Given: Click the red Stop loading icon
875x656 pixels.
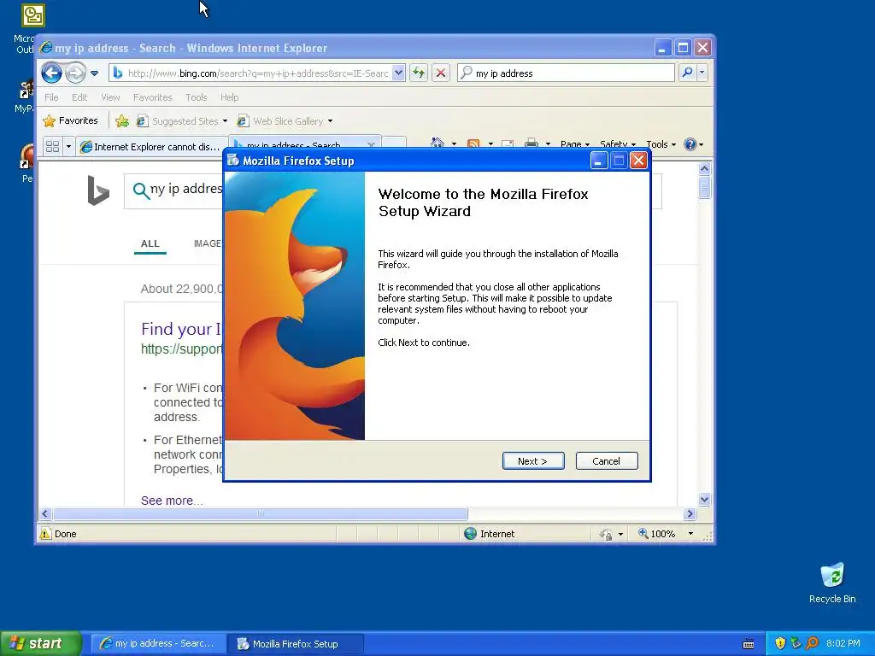Looking at the screenshot, I should (441, 73).
